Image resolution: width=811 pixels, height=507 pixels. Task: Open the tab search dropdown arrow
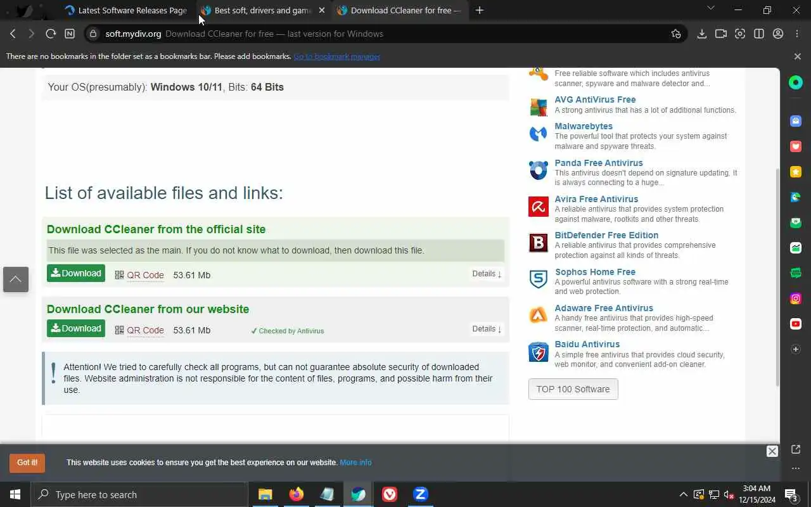710,8
